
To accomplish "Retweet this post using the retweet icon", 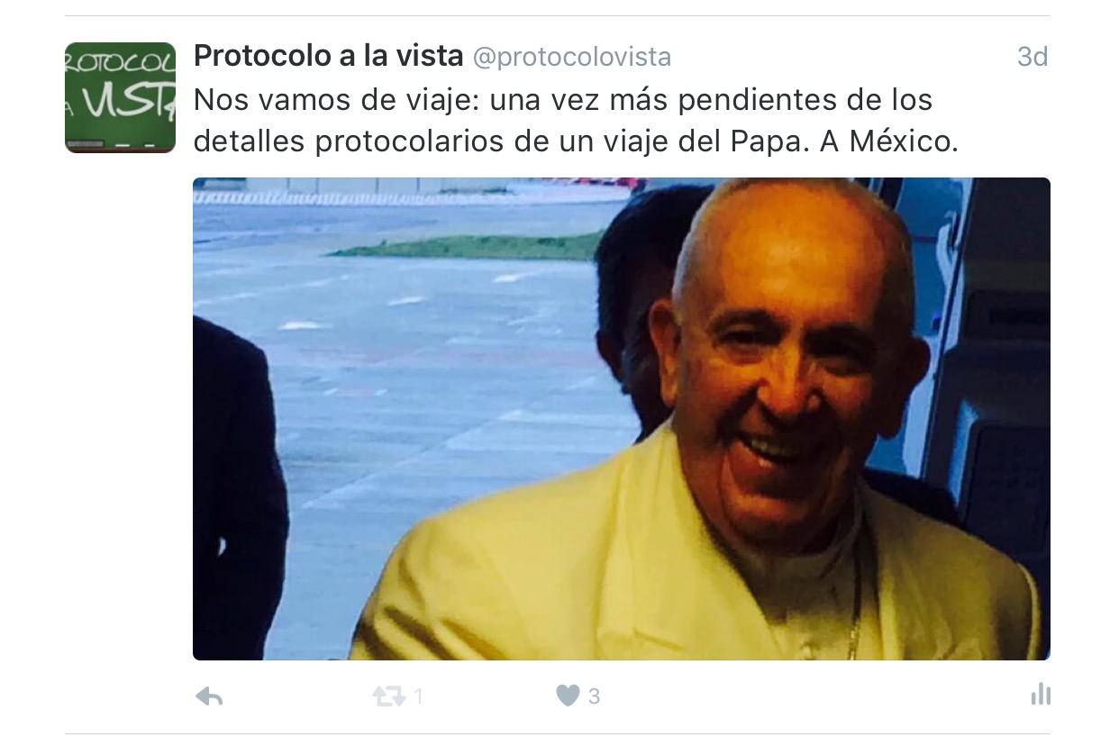I will point(389,696).
